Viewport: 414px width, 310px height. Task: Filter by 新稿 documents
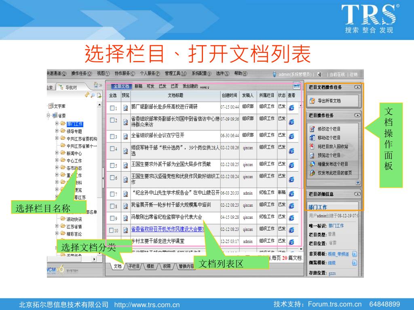pos(139,86)
